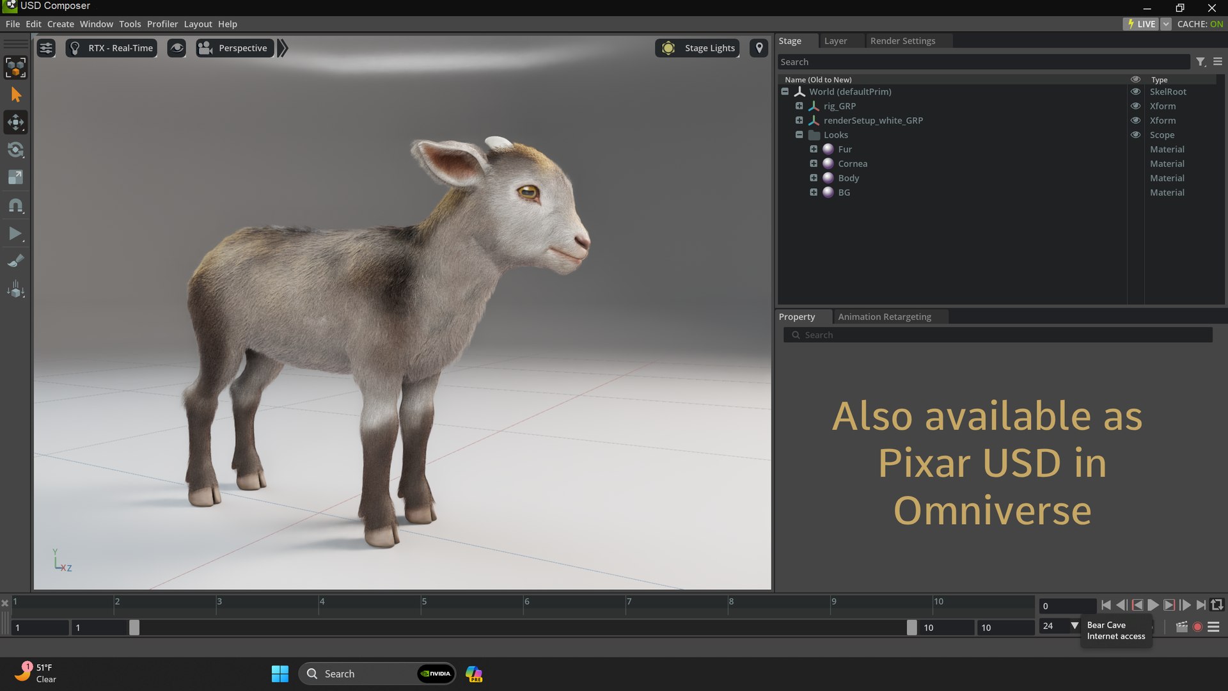Viewport: 1228px width, 691px height.
Task: Pick the orange arrow Select tool
Action: 15,95
